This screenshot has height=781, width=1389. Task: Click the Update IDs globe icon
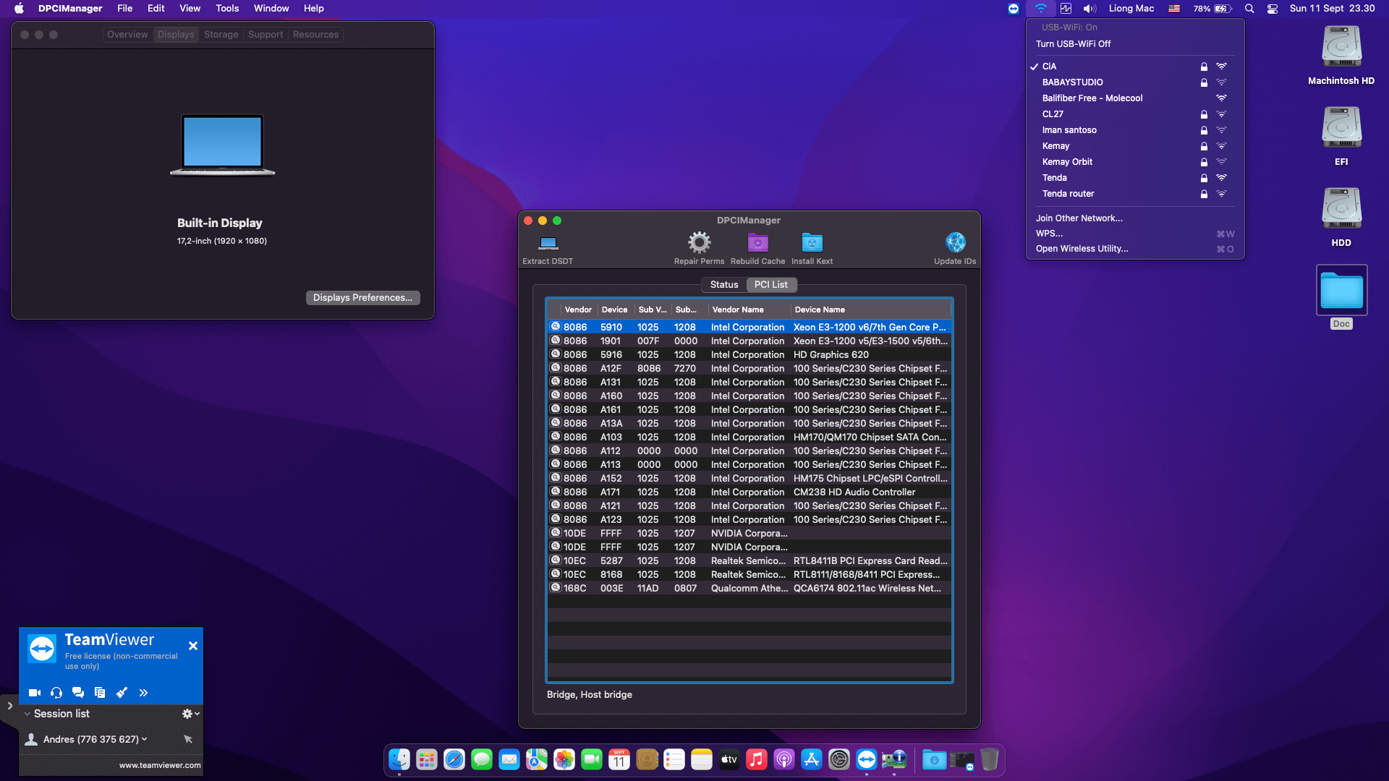pos(955,242)
